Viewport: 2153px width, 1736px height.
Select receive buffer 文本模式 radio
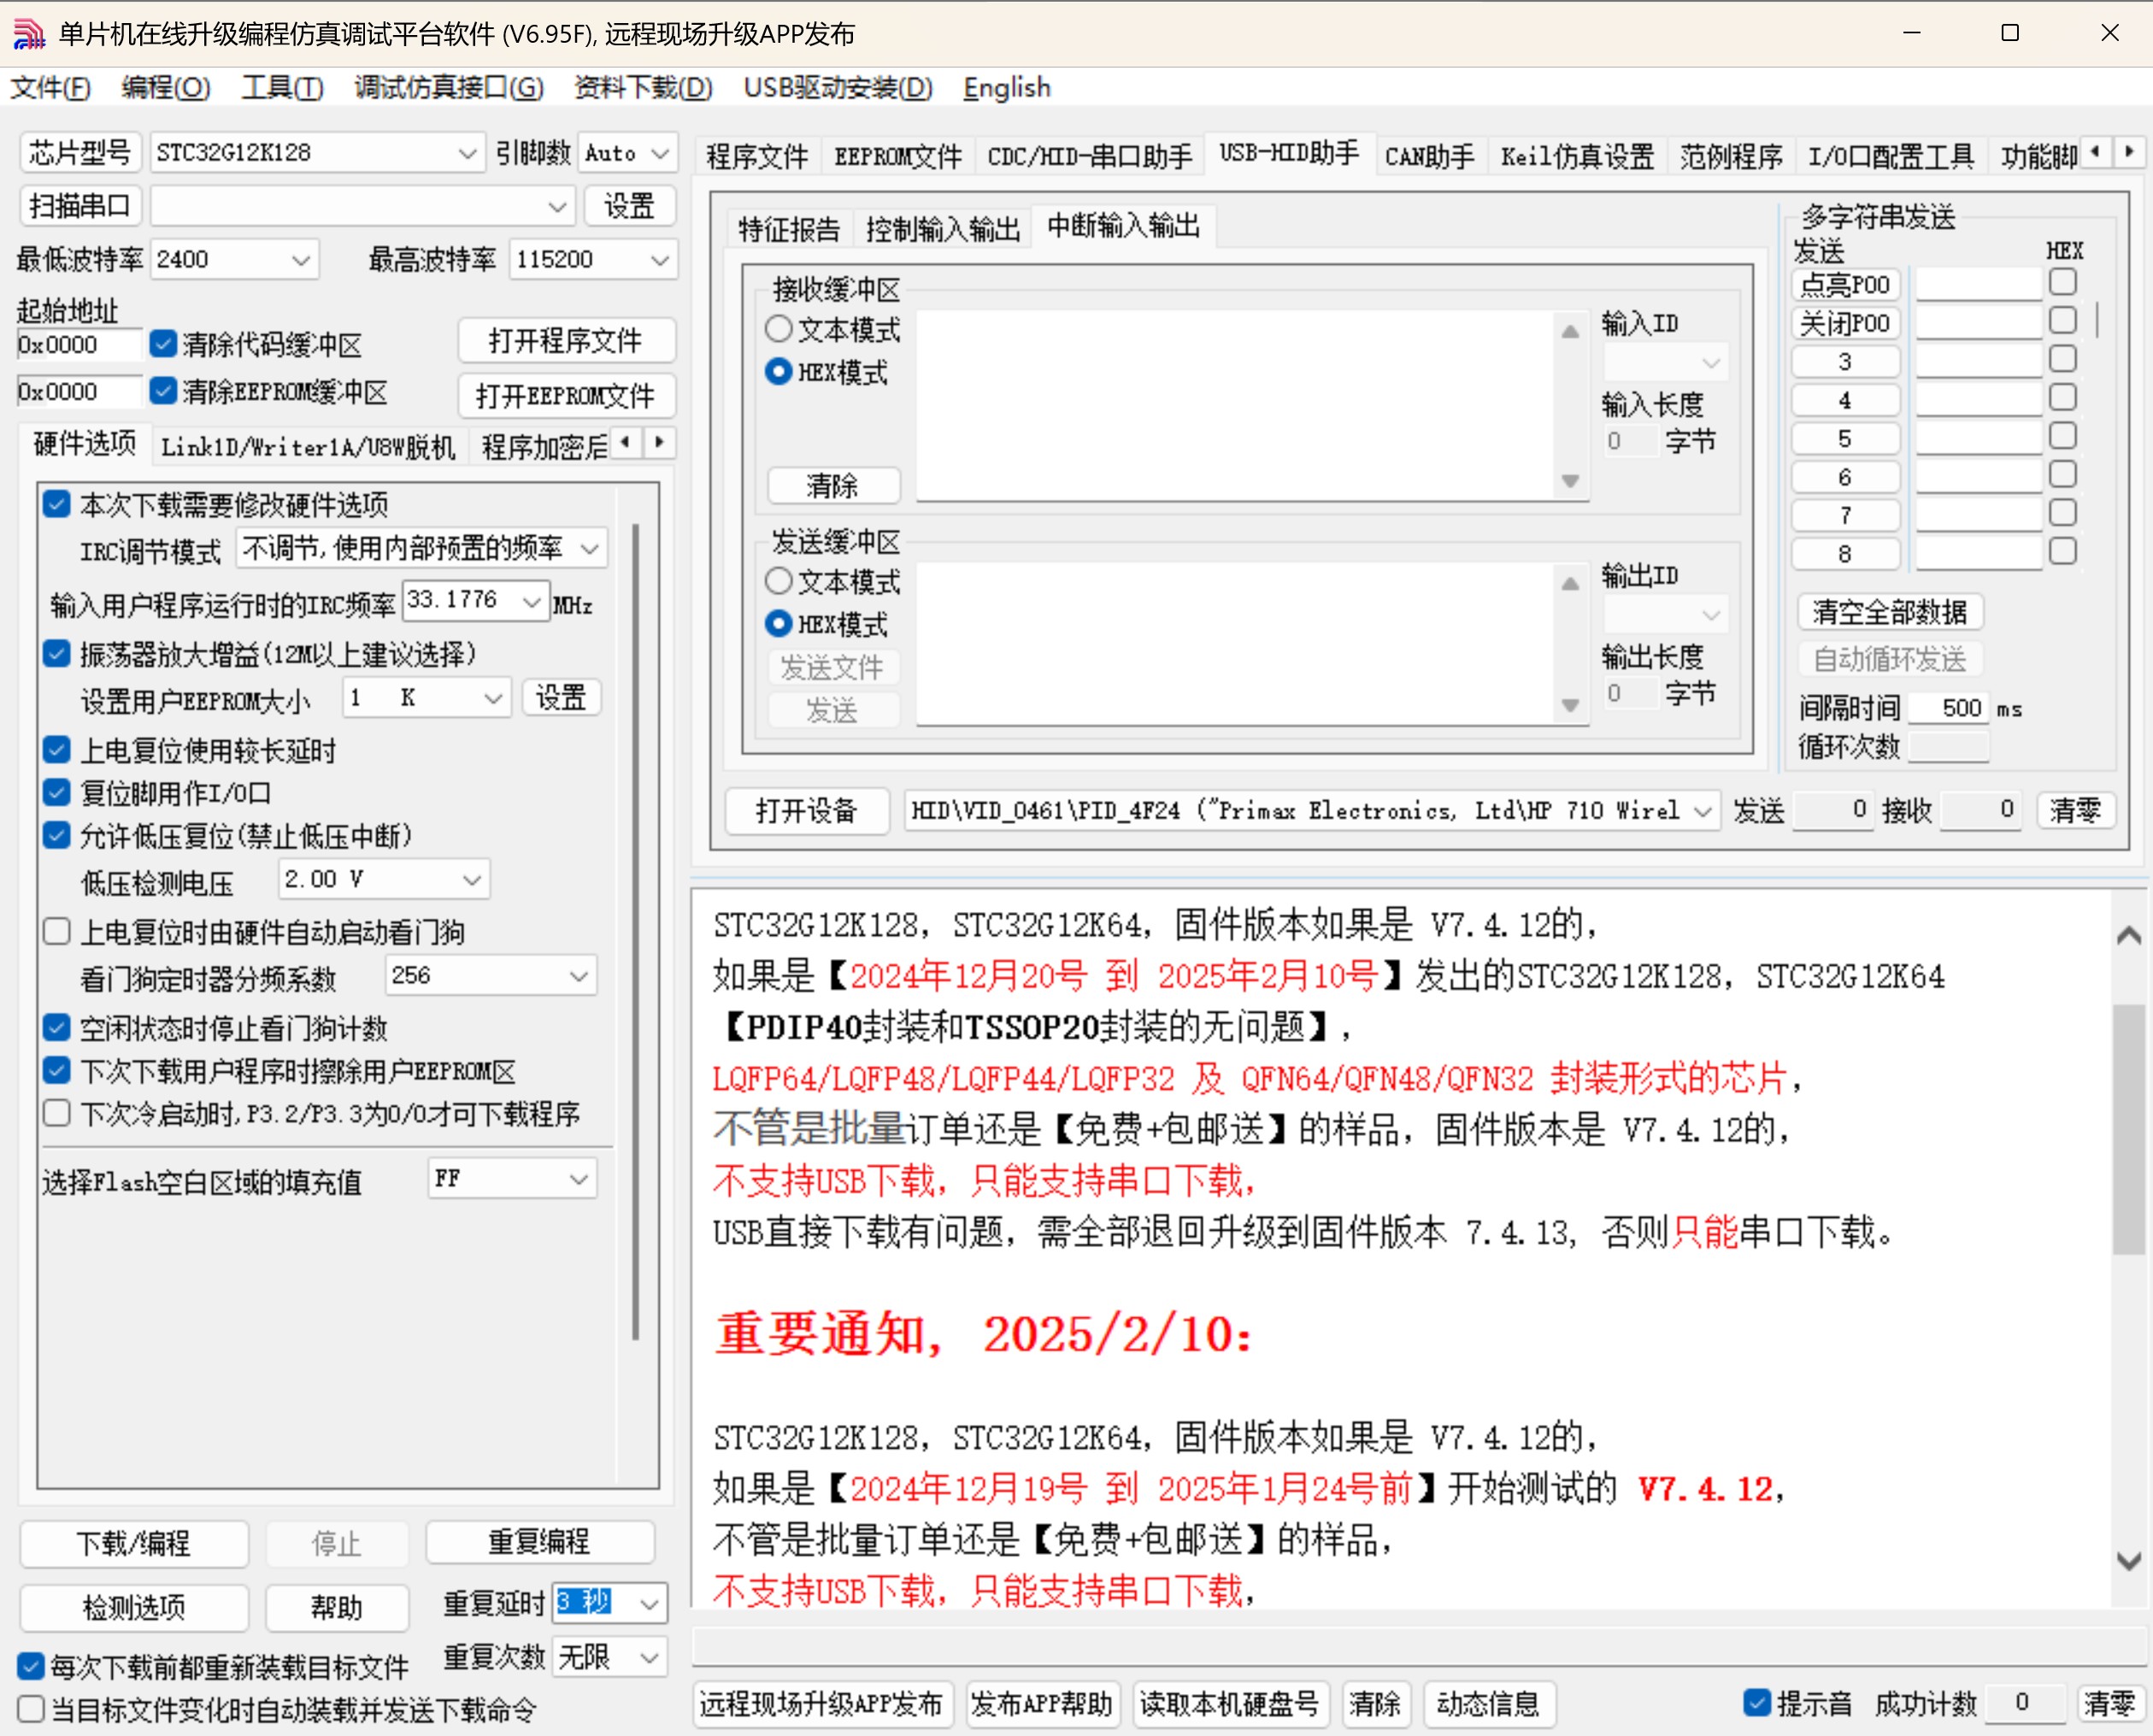pos(778,329)
